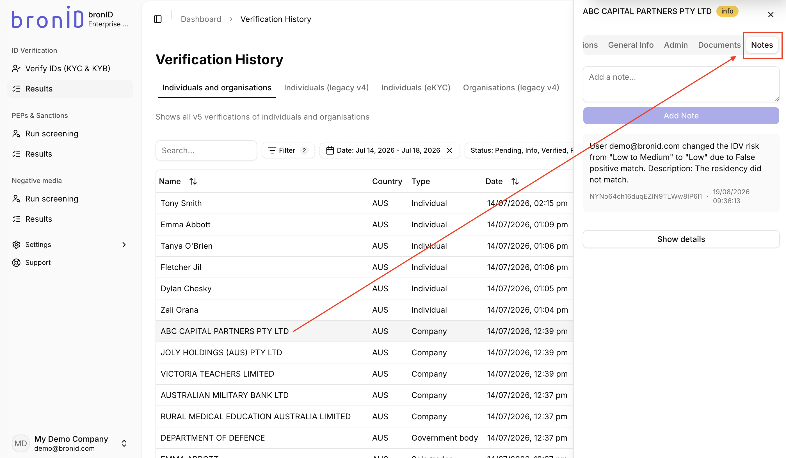Click the Date range filter chip
The image size is (786, 458).
(x=390, y=151)
